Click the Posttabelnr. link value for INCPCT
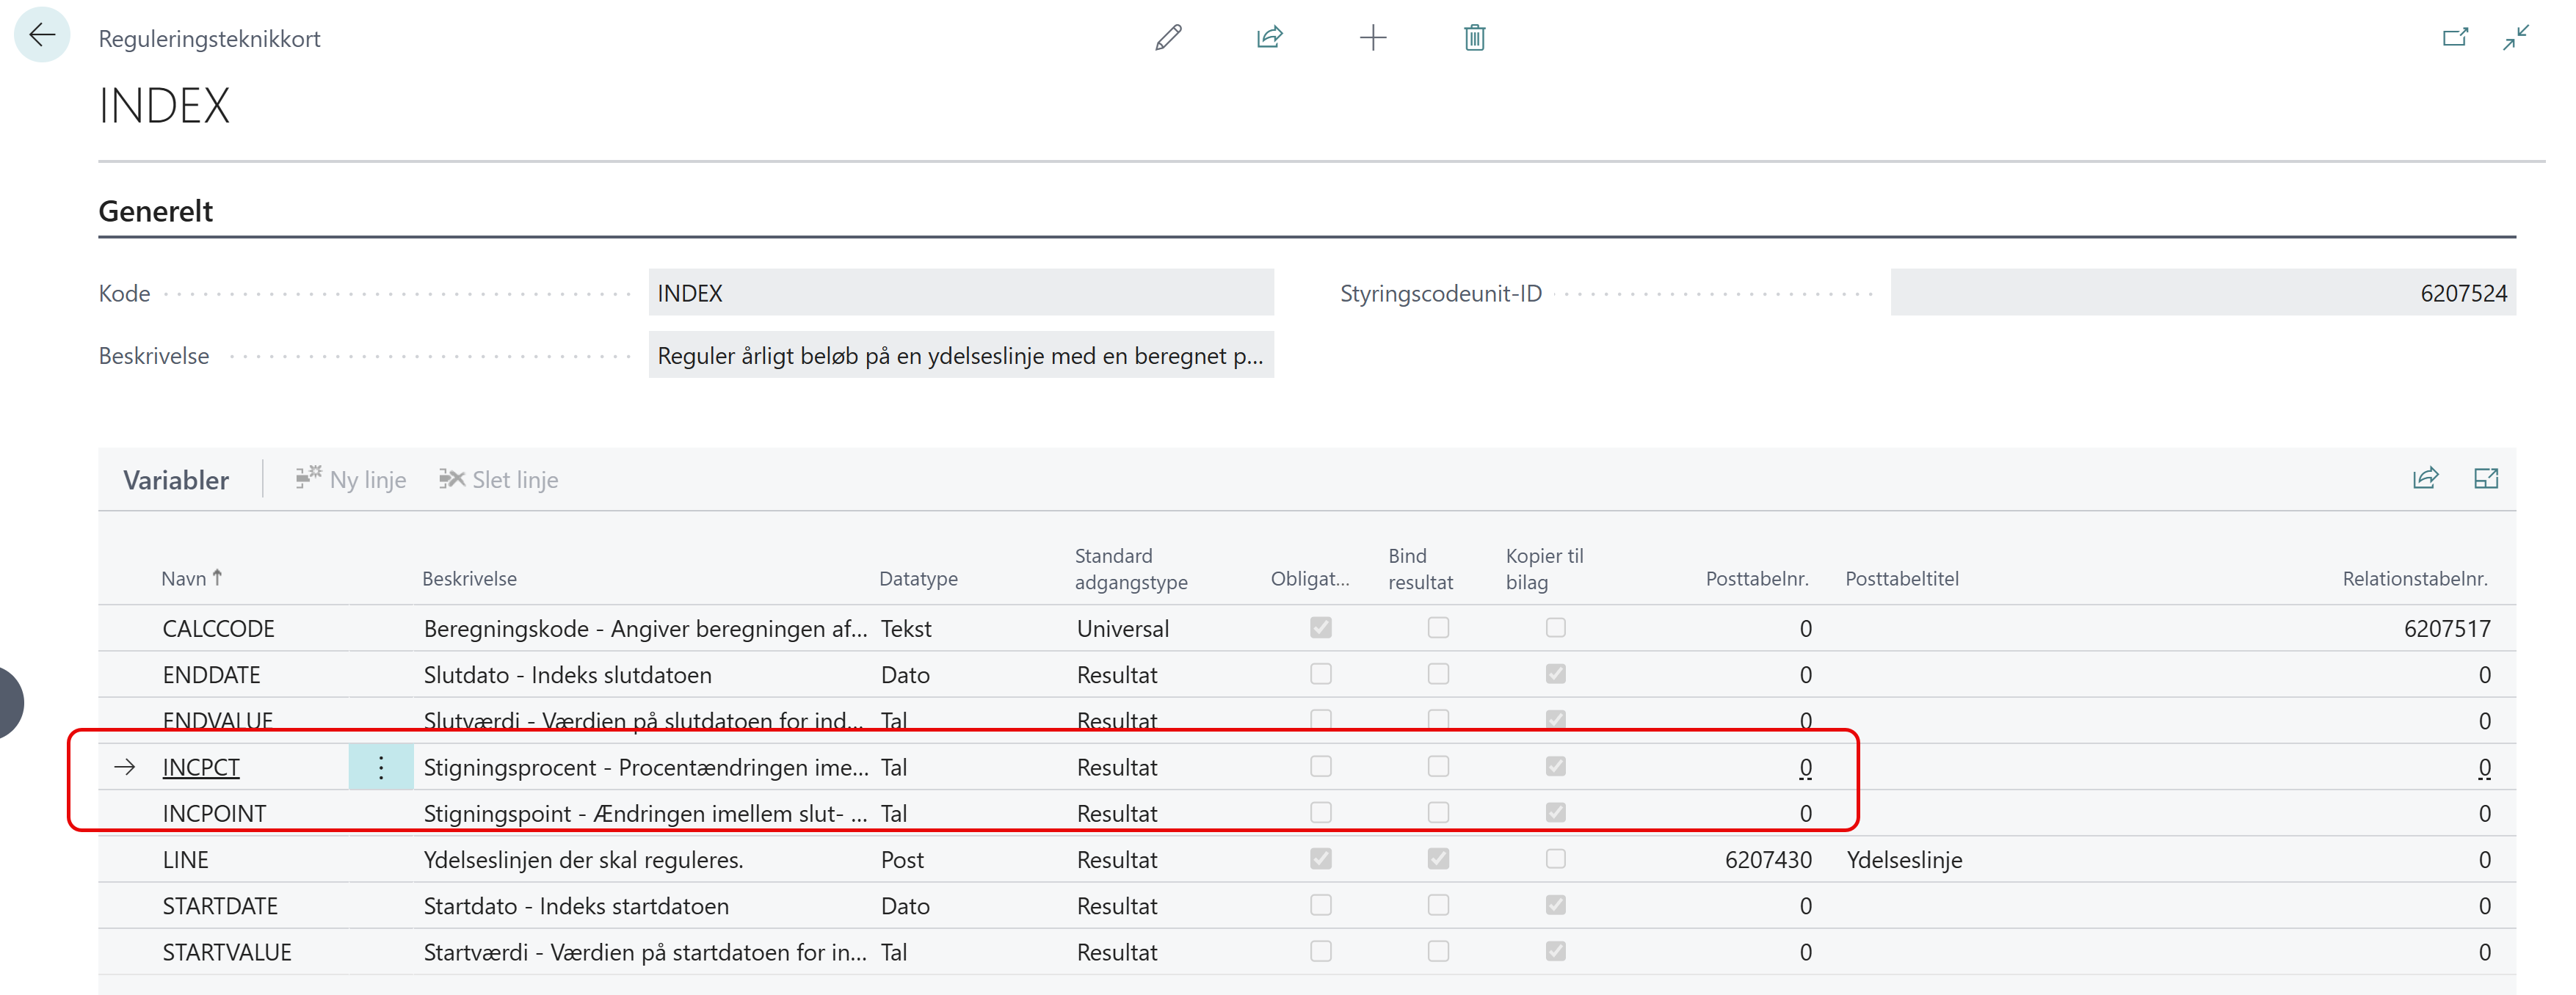 click(x=1805, y=767)
